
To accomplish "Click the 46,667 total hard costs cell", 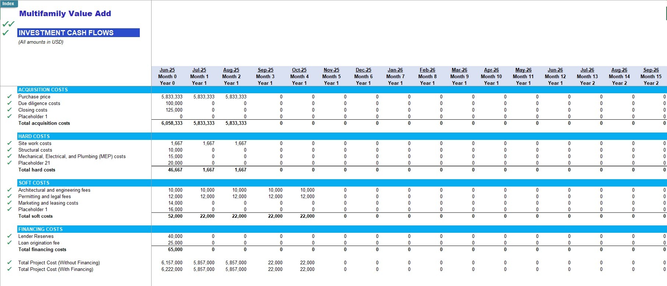I will 175,170.
